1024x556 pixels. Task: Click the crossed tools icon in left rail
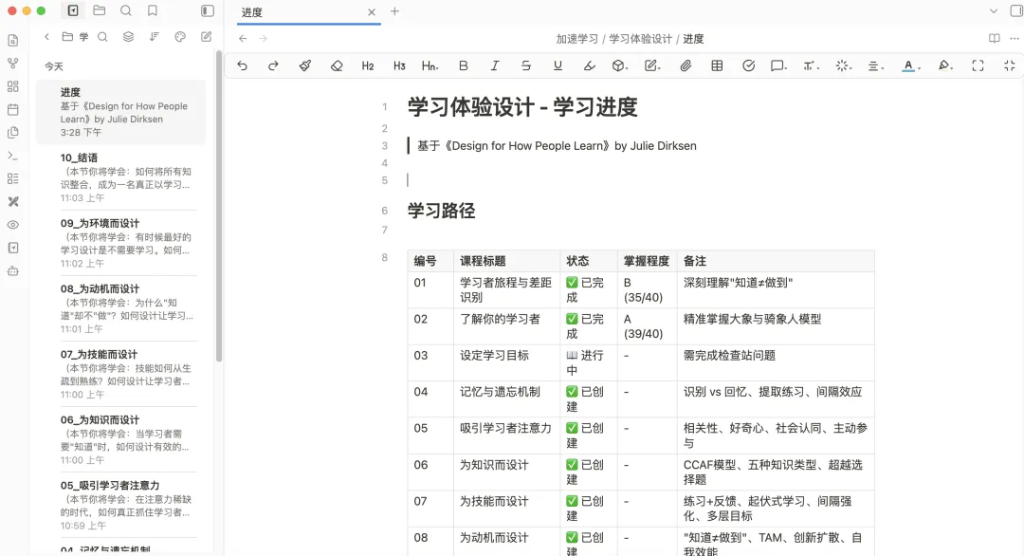(x=13, y=202)
